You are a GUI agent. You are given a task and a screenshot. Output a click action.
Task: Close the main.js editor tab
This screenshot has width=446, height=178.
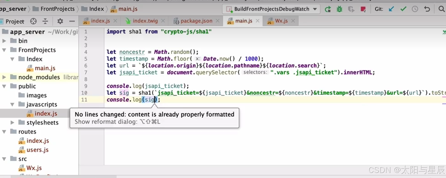pos(258,21)
